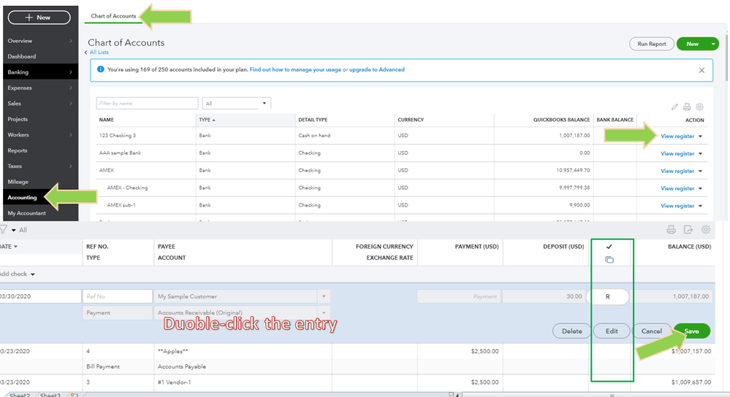This screenshot has height=397, width=730.
Task: Click the Sheet2 tab at bottom
Action: (x=20, y=395)
